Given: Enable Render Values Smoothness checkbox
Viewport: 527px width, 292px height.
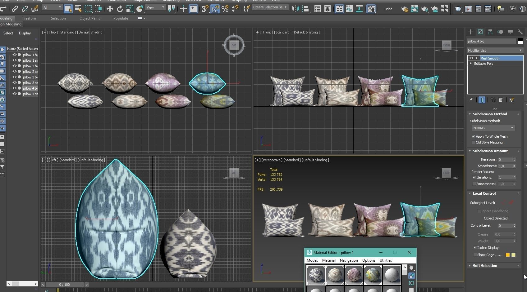Looking at the screenshot, I should 474,184.
